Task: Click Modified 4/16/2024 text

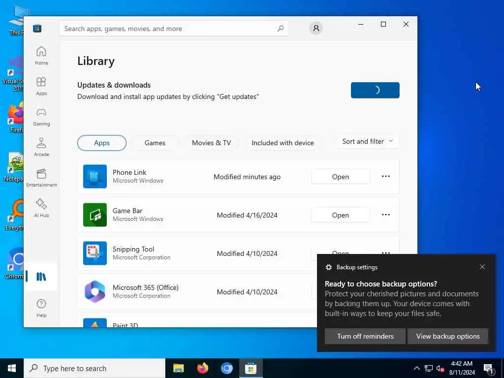Action: pyautogui.click(x=247, y=215)
